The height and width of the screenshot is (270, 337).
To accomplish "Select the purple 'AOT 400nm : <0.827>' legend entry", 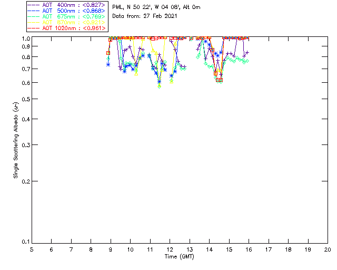I will pyautogui.click(x=67, y=5).
